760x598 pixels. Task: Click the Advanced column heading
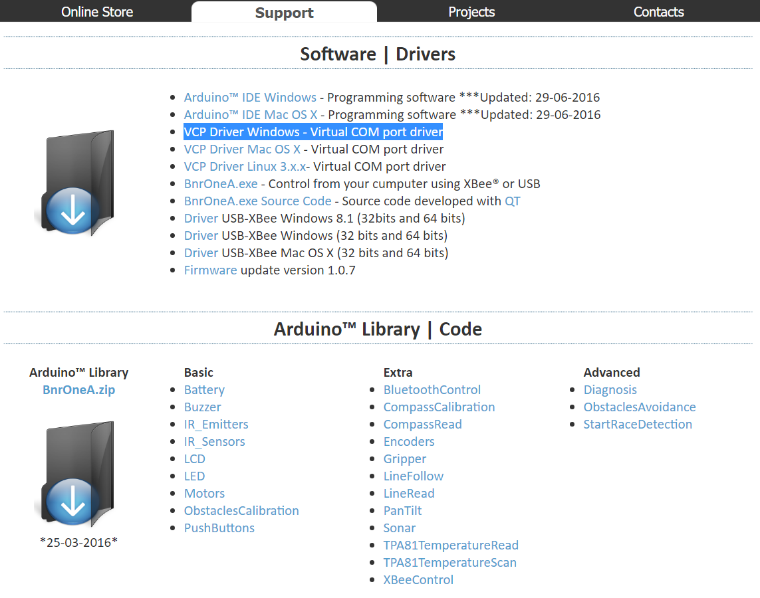tap(612, 372)
